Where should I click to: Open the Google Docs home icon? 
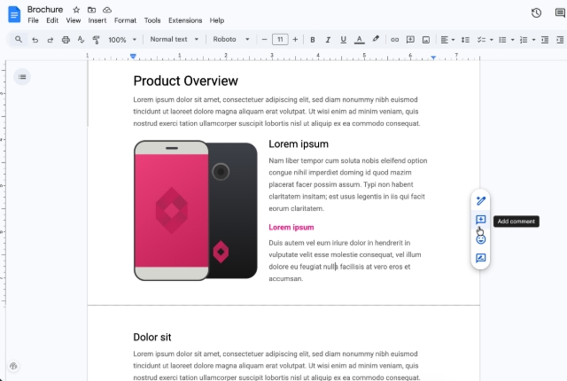pos(14,14)
